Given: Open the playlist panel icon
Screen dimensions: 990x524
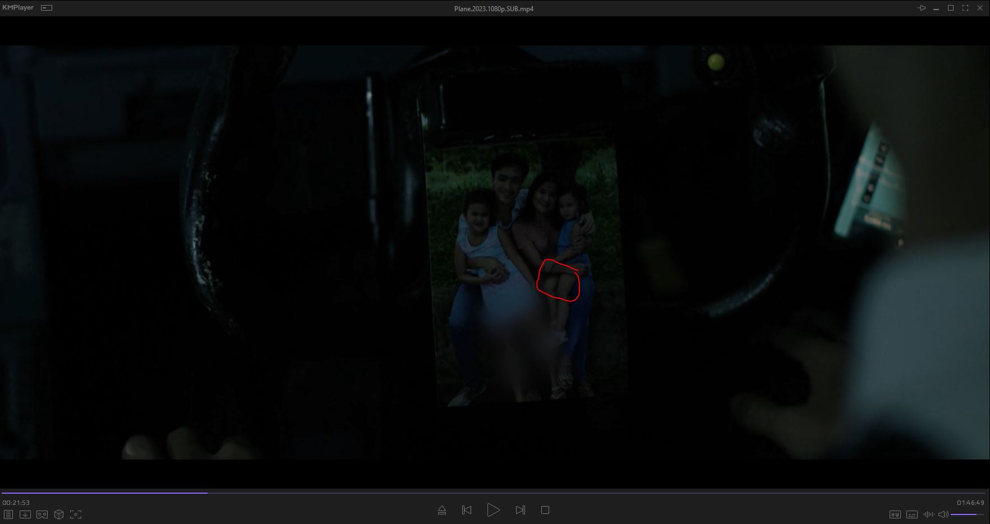Looking at the screenshot, I should click(x=8, y=514).
